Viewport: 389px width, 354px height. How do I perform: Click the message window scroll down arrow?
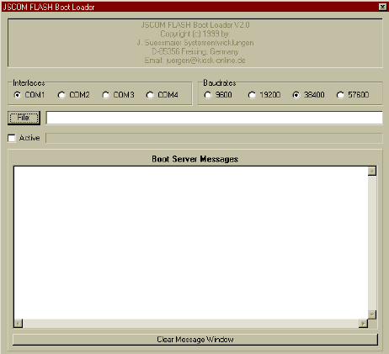[372, 314]
